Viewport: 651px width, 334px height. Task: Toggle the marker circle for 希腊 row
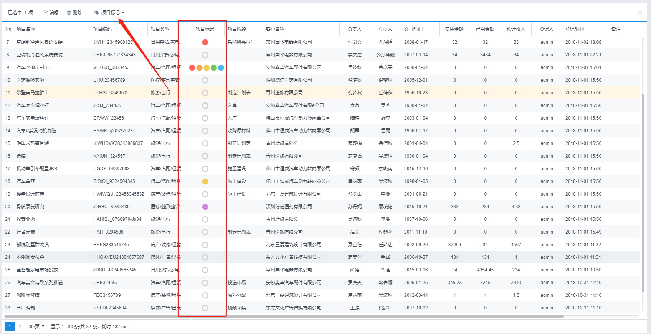point(205,156)
